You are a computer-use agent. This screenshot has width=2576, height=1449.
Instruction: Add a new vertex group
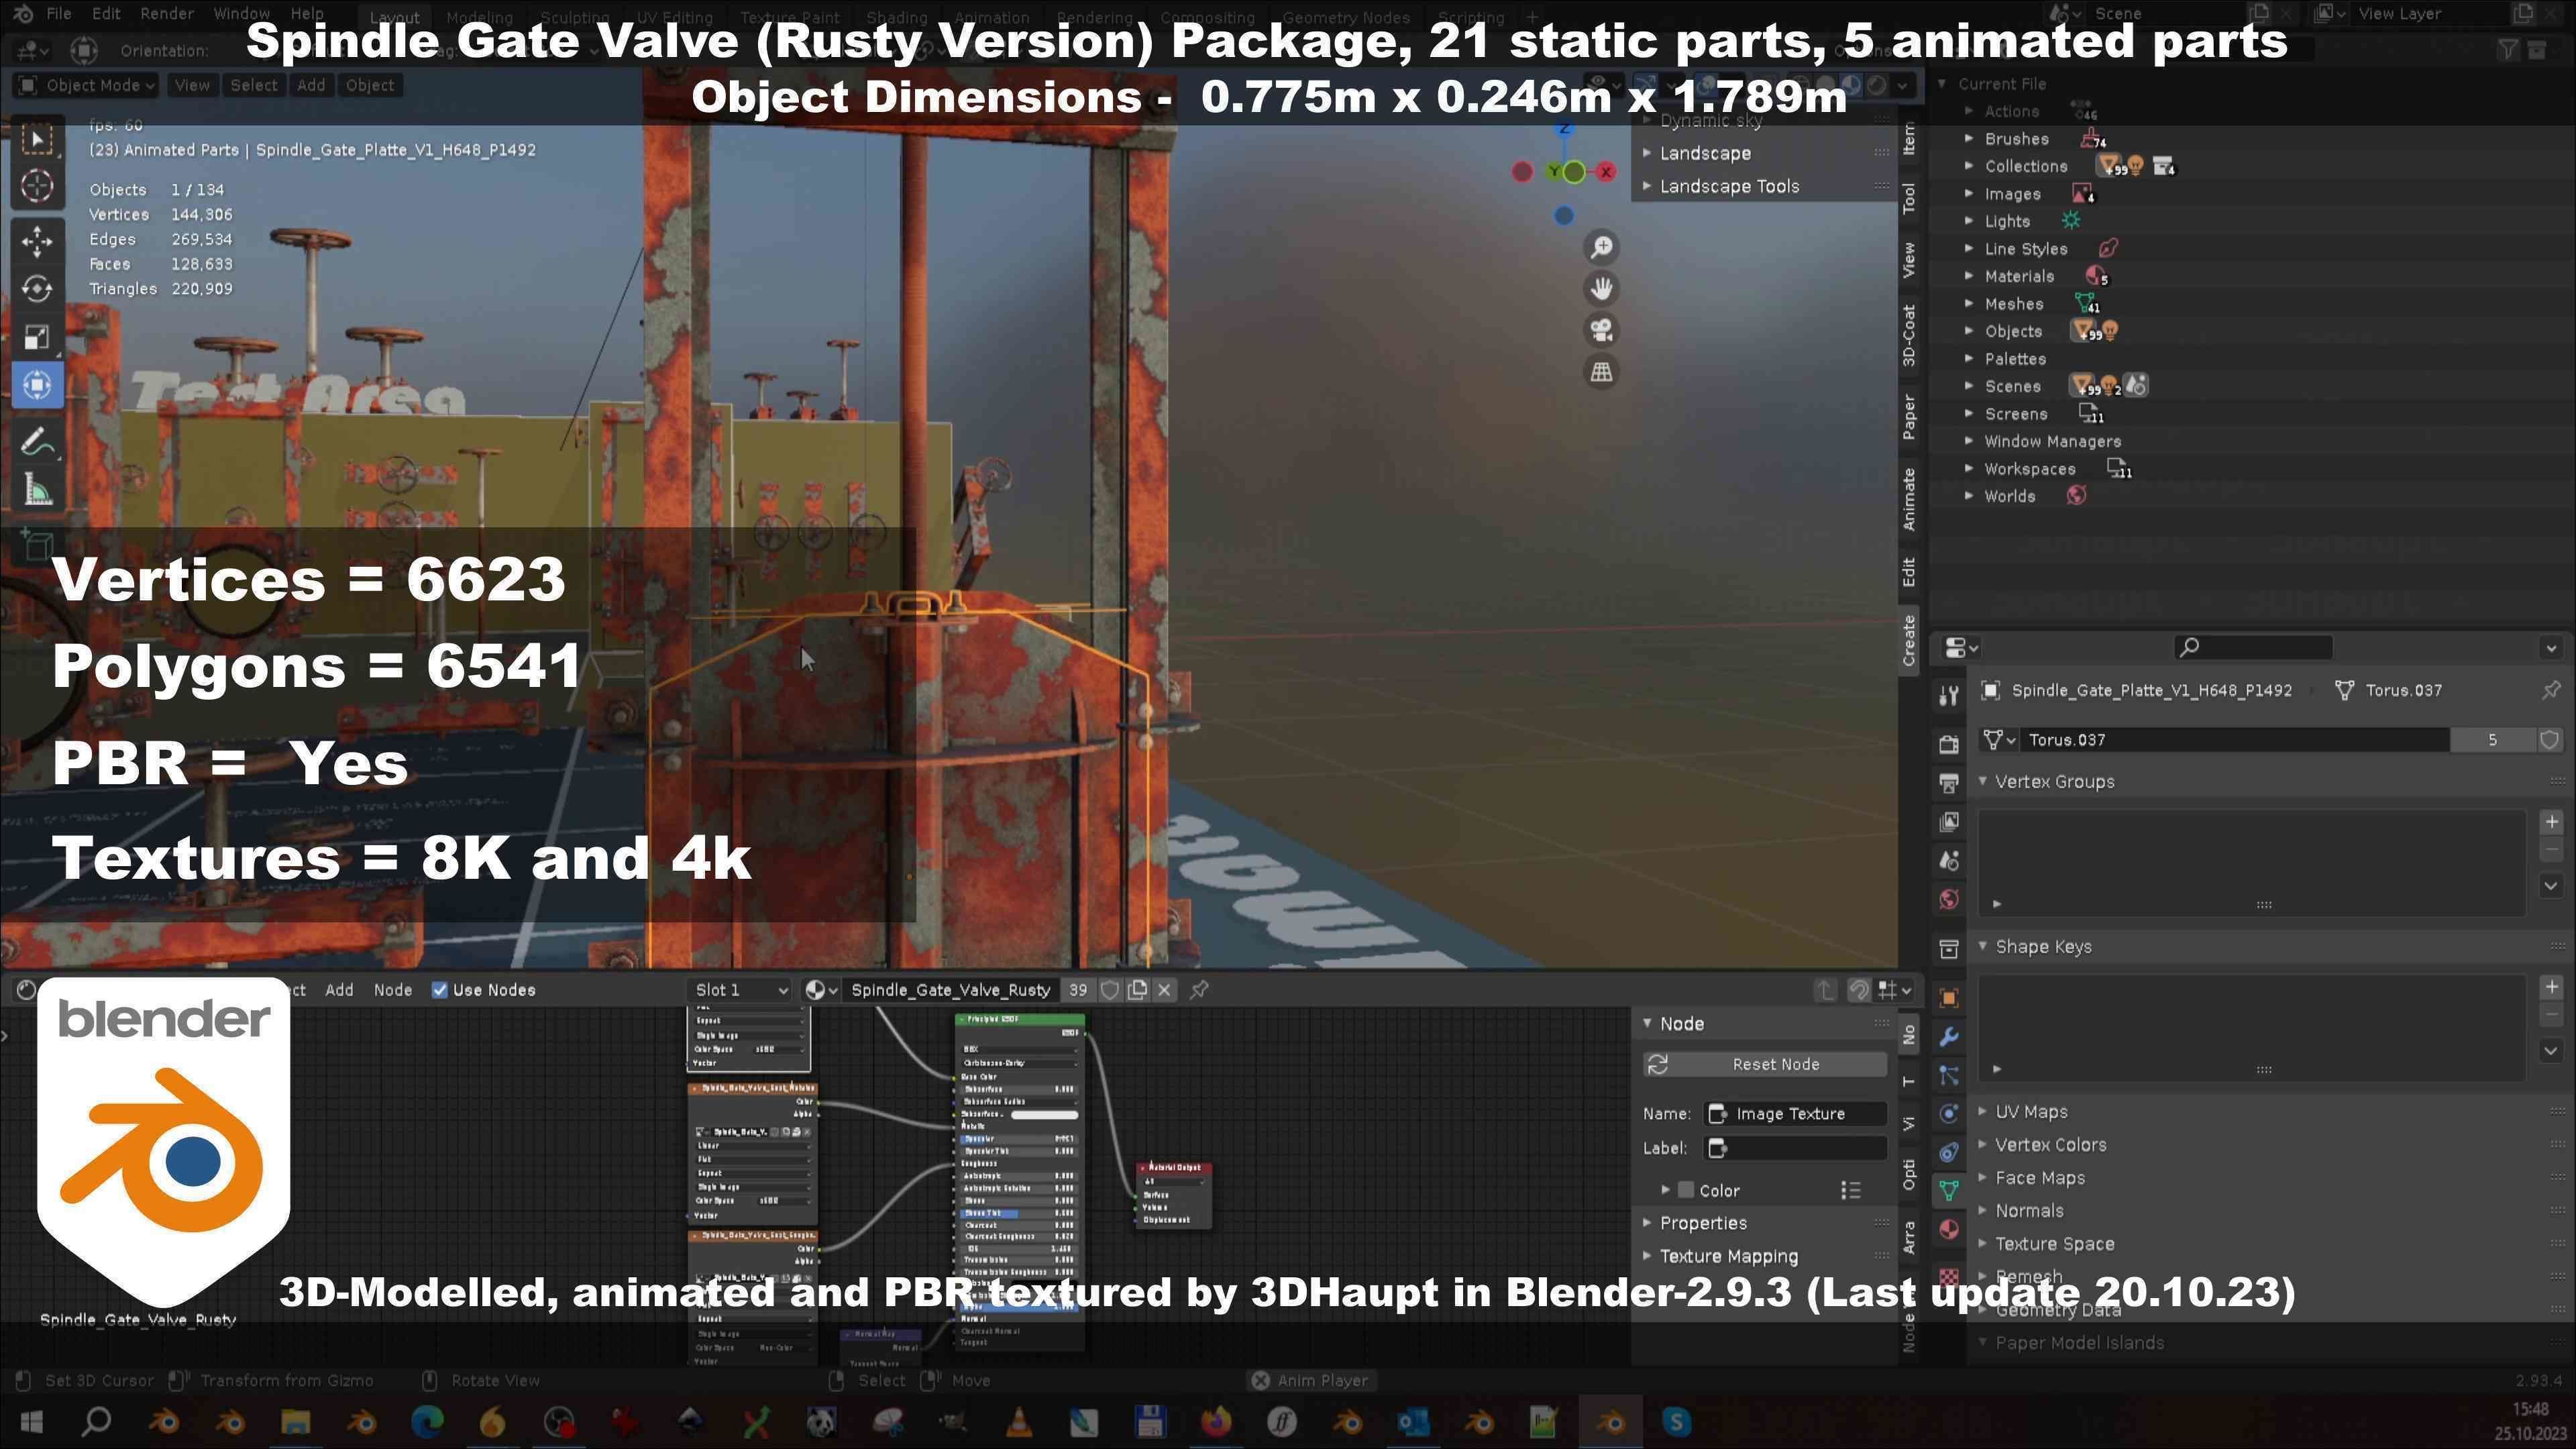[x=2551, y=822]
